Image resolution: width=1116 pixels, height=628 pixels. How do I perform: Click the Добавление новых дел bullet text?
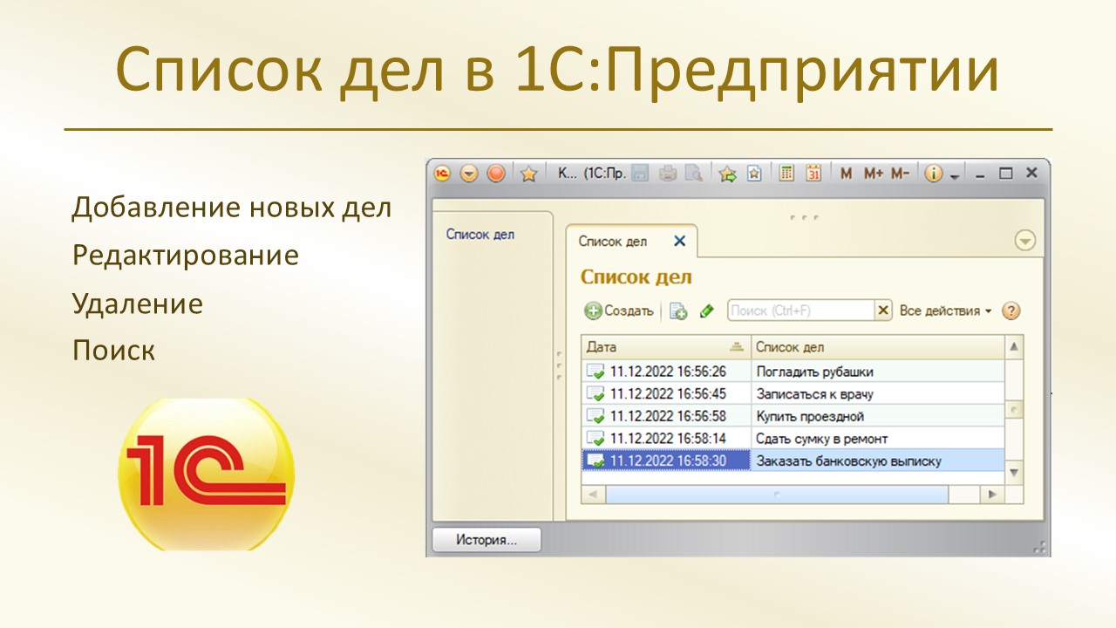232,208
